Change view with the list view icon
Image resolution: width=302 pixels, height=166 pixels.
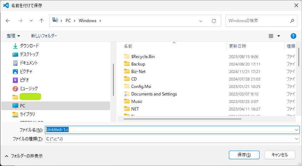pyautogui.click(x=271, y=36)
